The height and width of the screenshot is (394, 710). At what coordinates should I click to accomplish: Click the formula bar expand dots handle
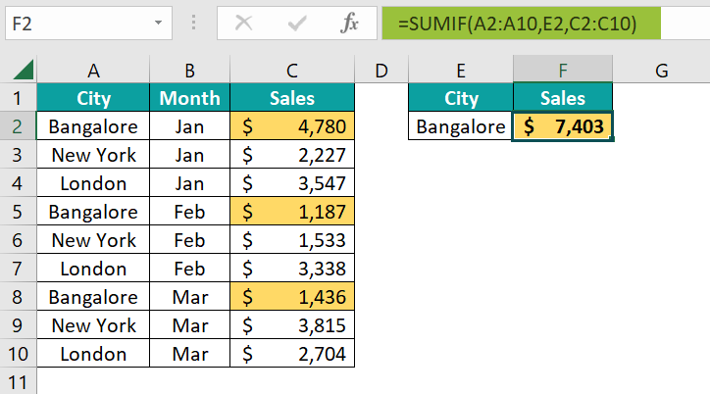click(193, 23)
